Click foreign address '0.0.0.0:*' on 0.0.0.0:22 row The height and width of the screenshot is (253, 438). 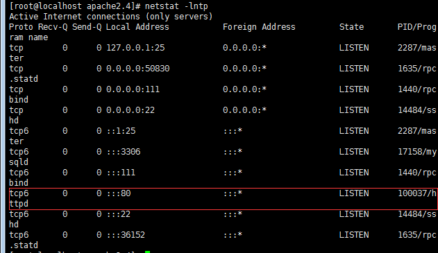click(x=245, y=110)
